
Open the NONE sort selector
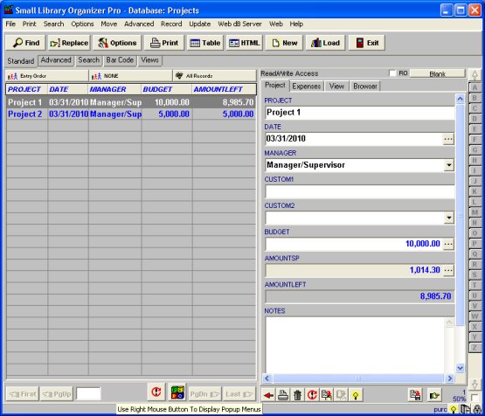pos(130,76)
